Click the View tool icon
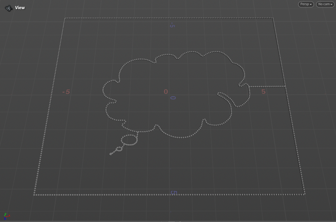 pos(9,8)
